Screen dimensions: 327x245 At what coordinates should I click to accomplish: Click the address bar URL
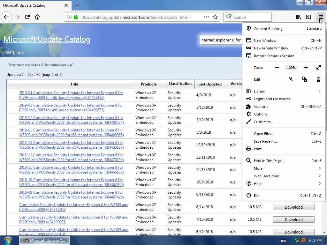pyautogui.click(x=135, y=17)
